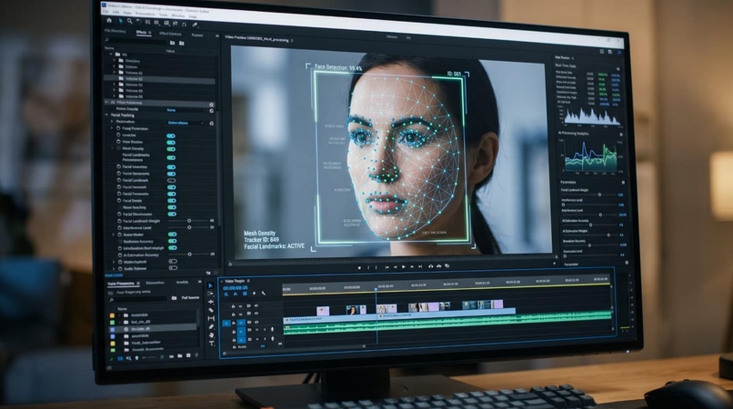Click the list view icon in project panel footer
This screenshot has width=733, height=409.
[x=120, y=358]
